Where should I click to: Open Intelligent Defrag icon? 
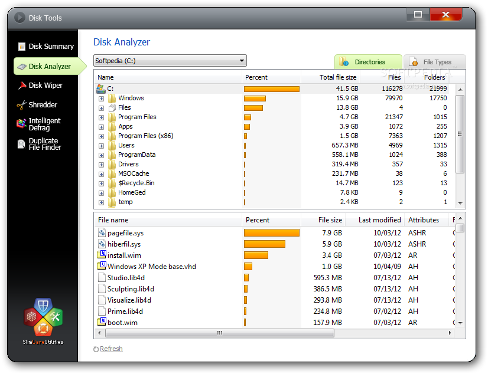tap(21, 124)
